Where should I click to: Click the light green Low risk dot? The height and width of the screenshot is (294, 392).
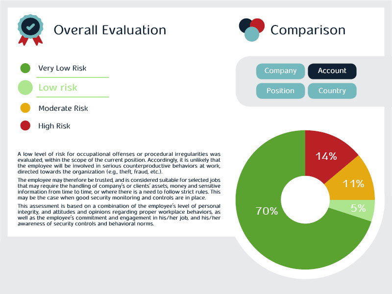(x=25, y=88)
